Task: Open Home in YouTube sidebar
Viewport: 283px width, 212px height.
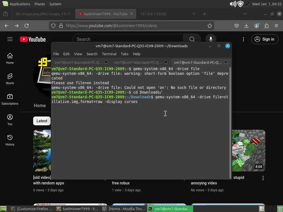Action: pyautogui.click(x=10, y=59)
